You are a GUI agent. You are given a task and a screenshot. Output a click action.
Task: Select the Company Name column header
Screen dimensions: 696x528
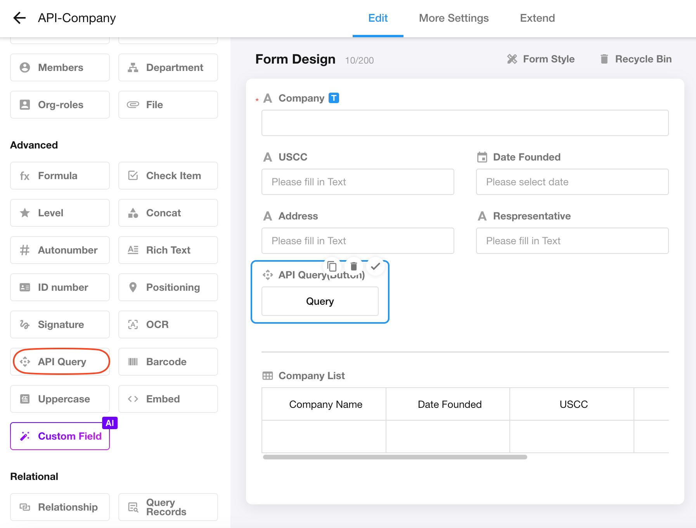[325, 404]
